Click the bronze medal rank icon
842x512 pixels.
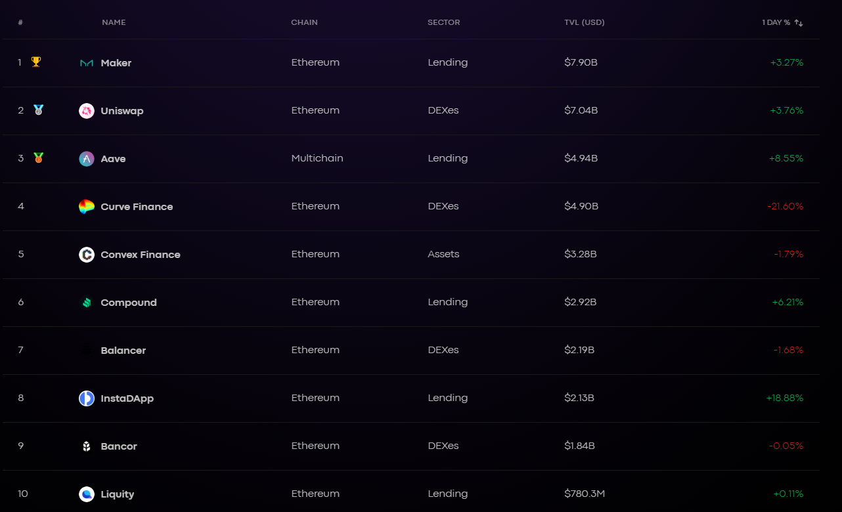point(39,158)
